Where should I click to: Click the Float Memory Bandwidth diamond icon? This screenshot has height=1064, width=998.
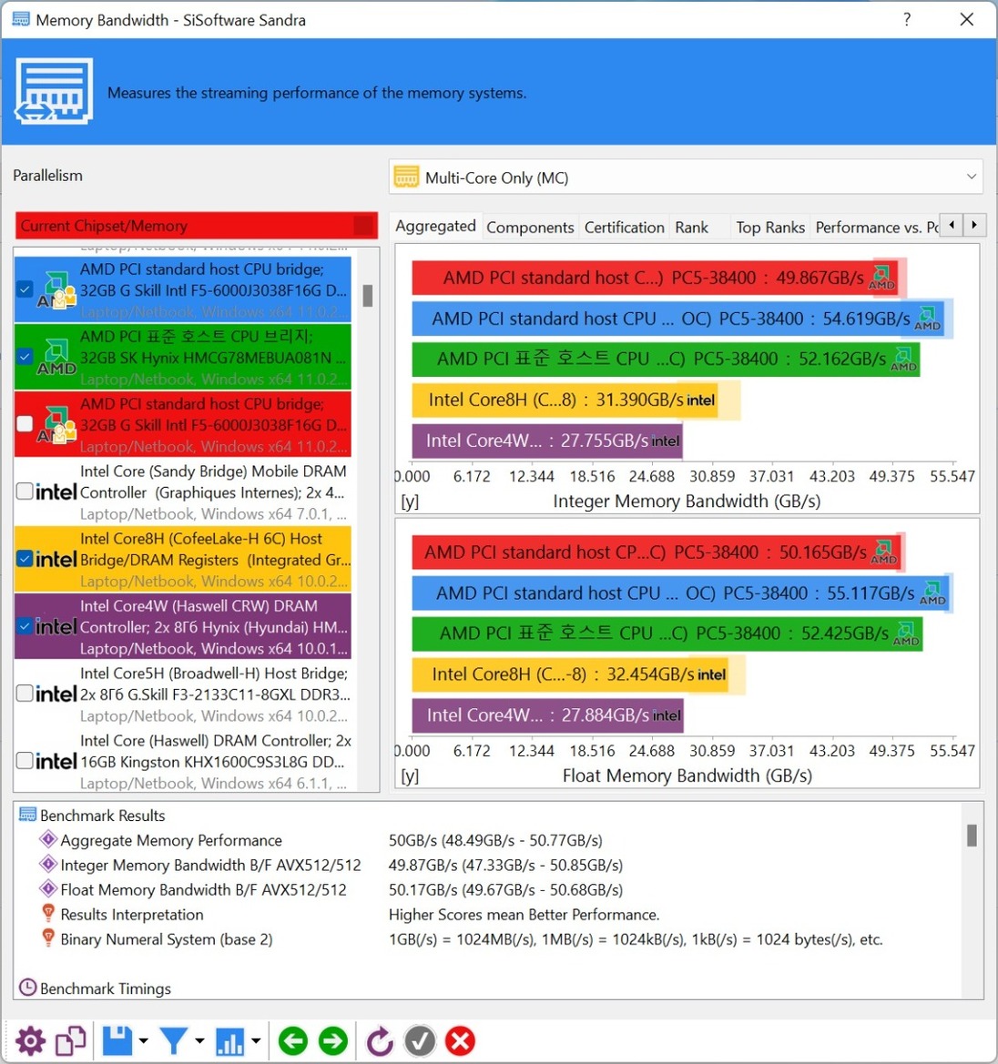[x=48, y=888]
